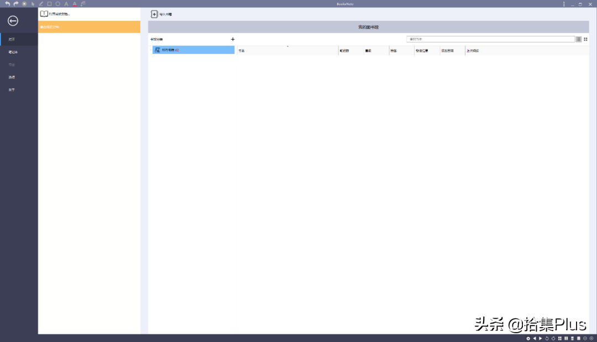Minimize the BookxNote window
Screen dimensions: 597x342
point(572,4)
